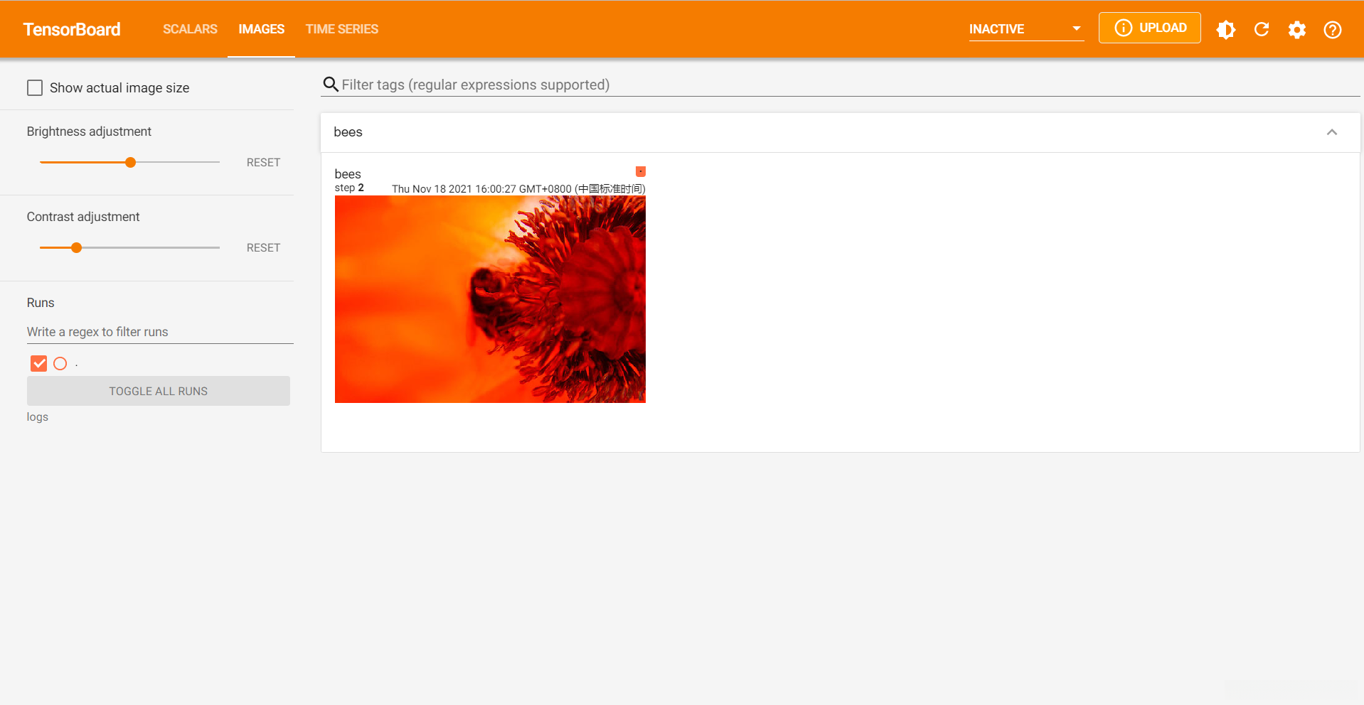This screenshot has height=705, width=1364.
Task: Reset the contrast adjustment
Action: point(263,248)
